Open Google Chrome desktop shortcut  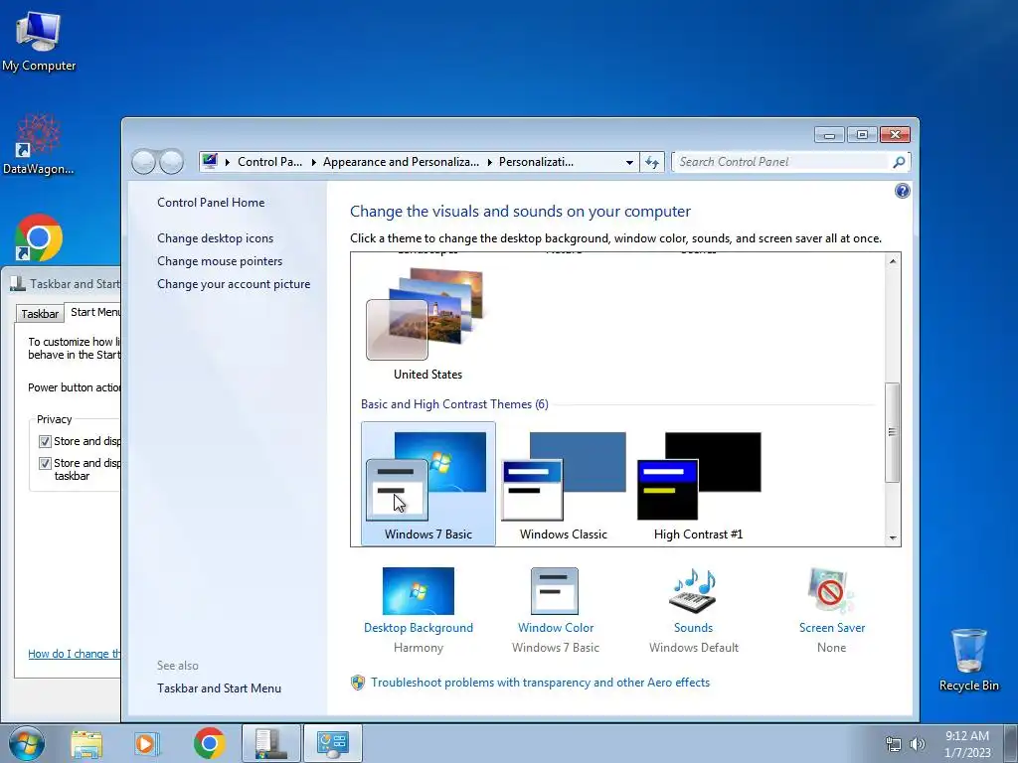pyautogui.click(x=39, y=237)
